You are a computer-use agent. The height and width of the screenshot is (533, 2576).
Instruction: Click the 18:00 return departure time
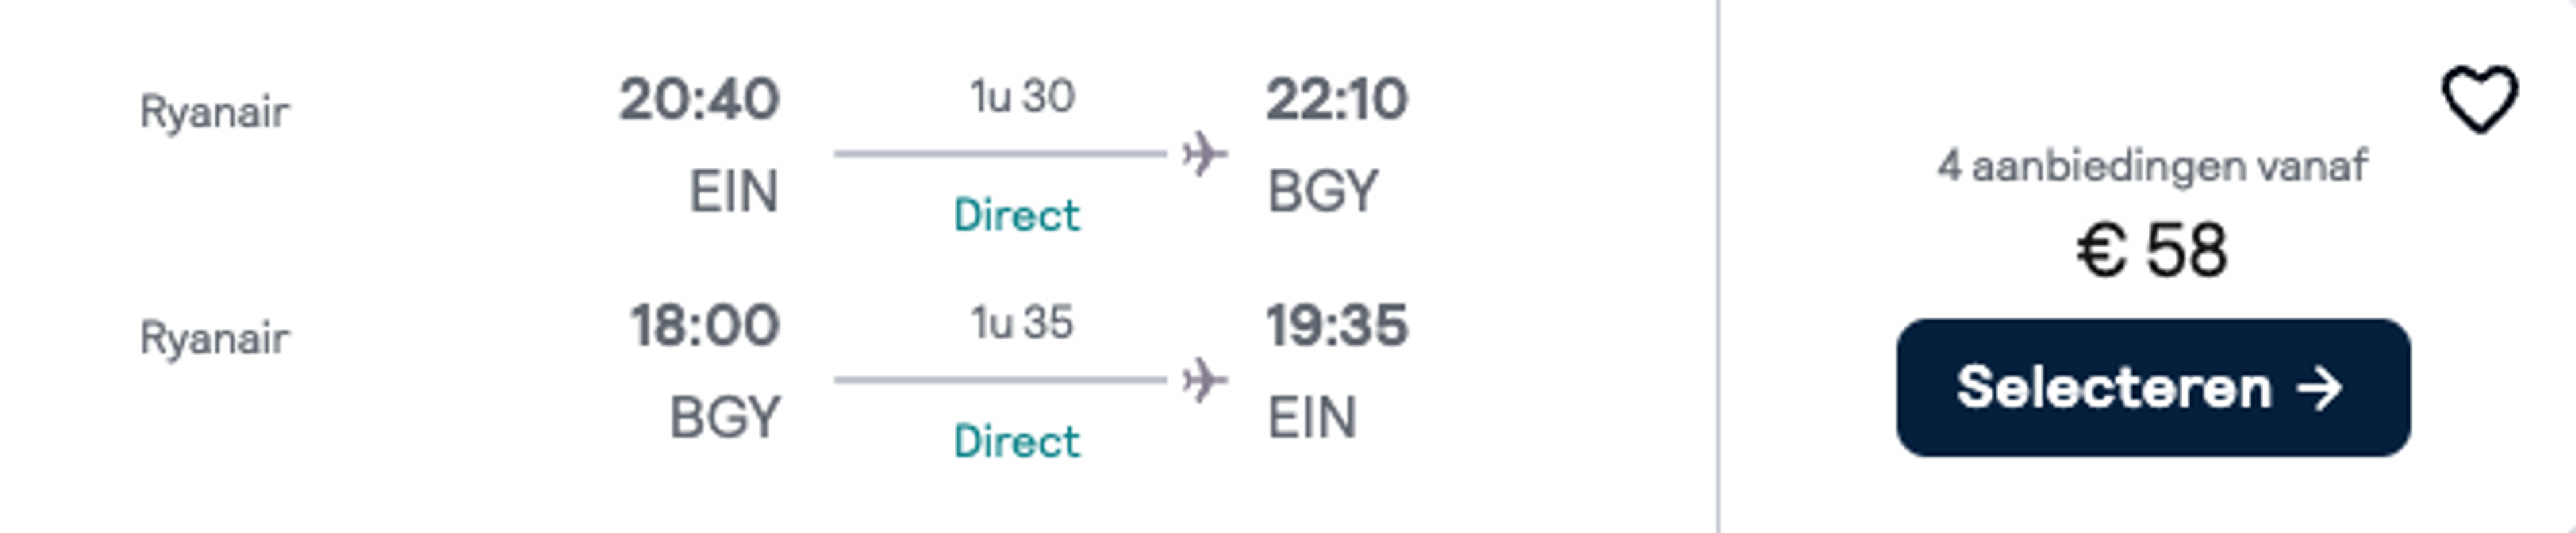click(705, 325)
